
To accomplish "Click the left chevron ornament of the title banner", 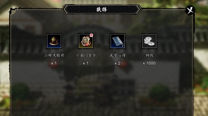I will coord(65,9).
